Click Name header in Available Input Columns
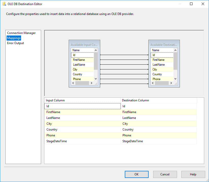Screen dimensions: 209x182 [x=82, y=50]
